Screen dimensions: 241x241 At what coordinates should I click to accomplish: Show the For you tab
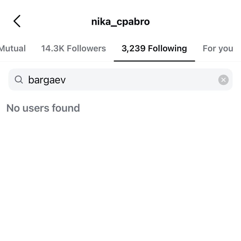[218, 48]
